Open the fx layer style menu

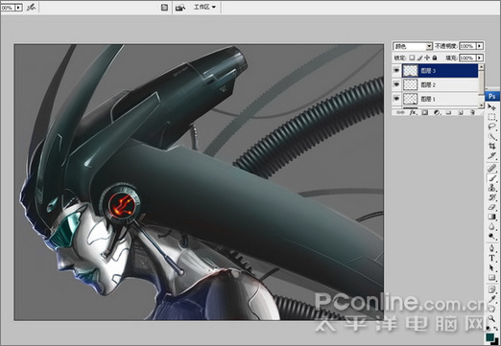click(x=413, y=112)
